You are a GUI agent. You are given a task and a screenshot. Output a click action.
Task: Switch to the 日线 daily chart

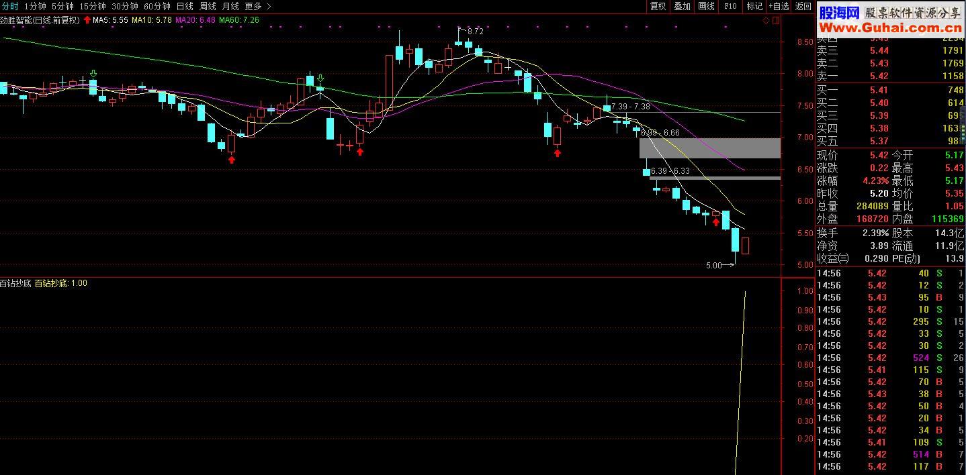pos(185,6)
